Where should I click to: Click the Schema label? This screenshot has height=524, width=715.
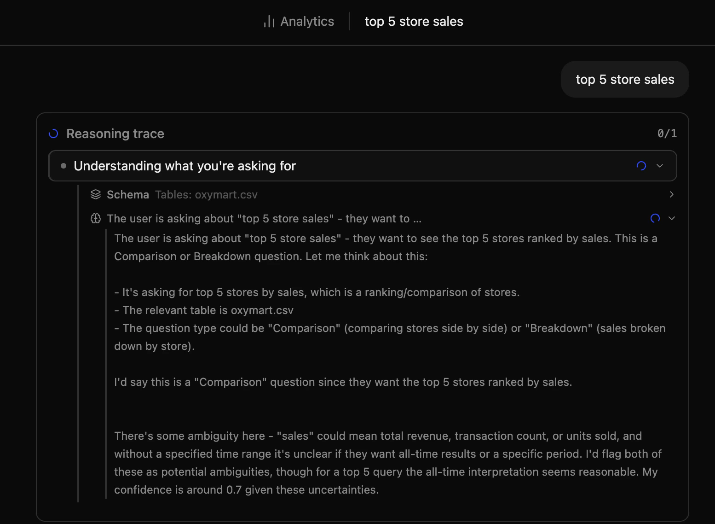click(x=128, y=195)
